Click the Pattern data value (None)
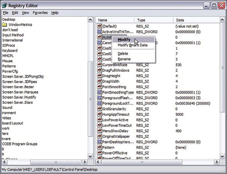227x174 pixels. pyautogui.click(x=181, y=147)
